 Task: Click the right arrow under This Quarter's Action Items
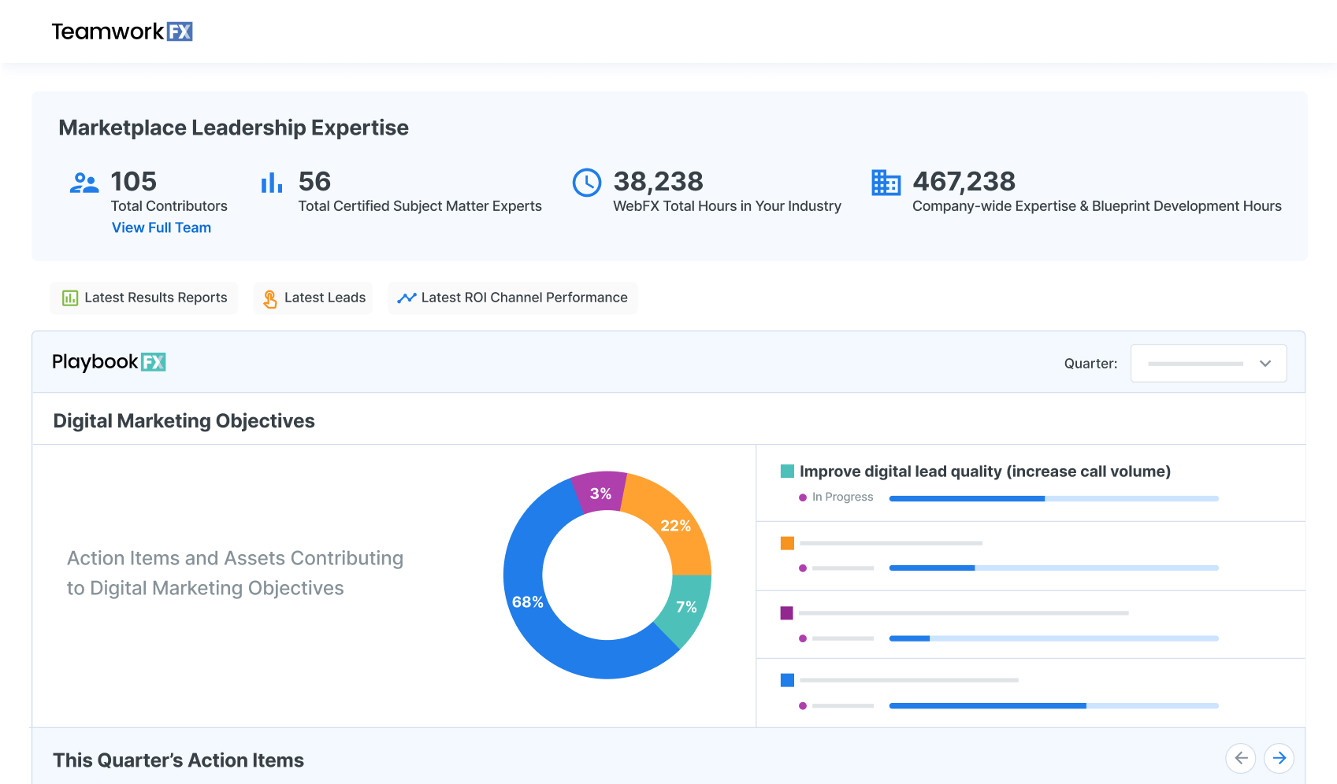1279,758
